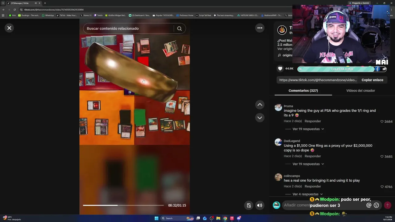The width and height of the screenshot is (395, 222).
Task: Reload the page with the refresh icon
Action: 15,10
